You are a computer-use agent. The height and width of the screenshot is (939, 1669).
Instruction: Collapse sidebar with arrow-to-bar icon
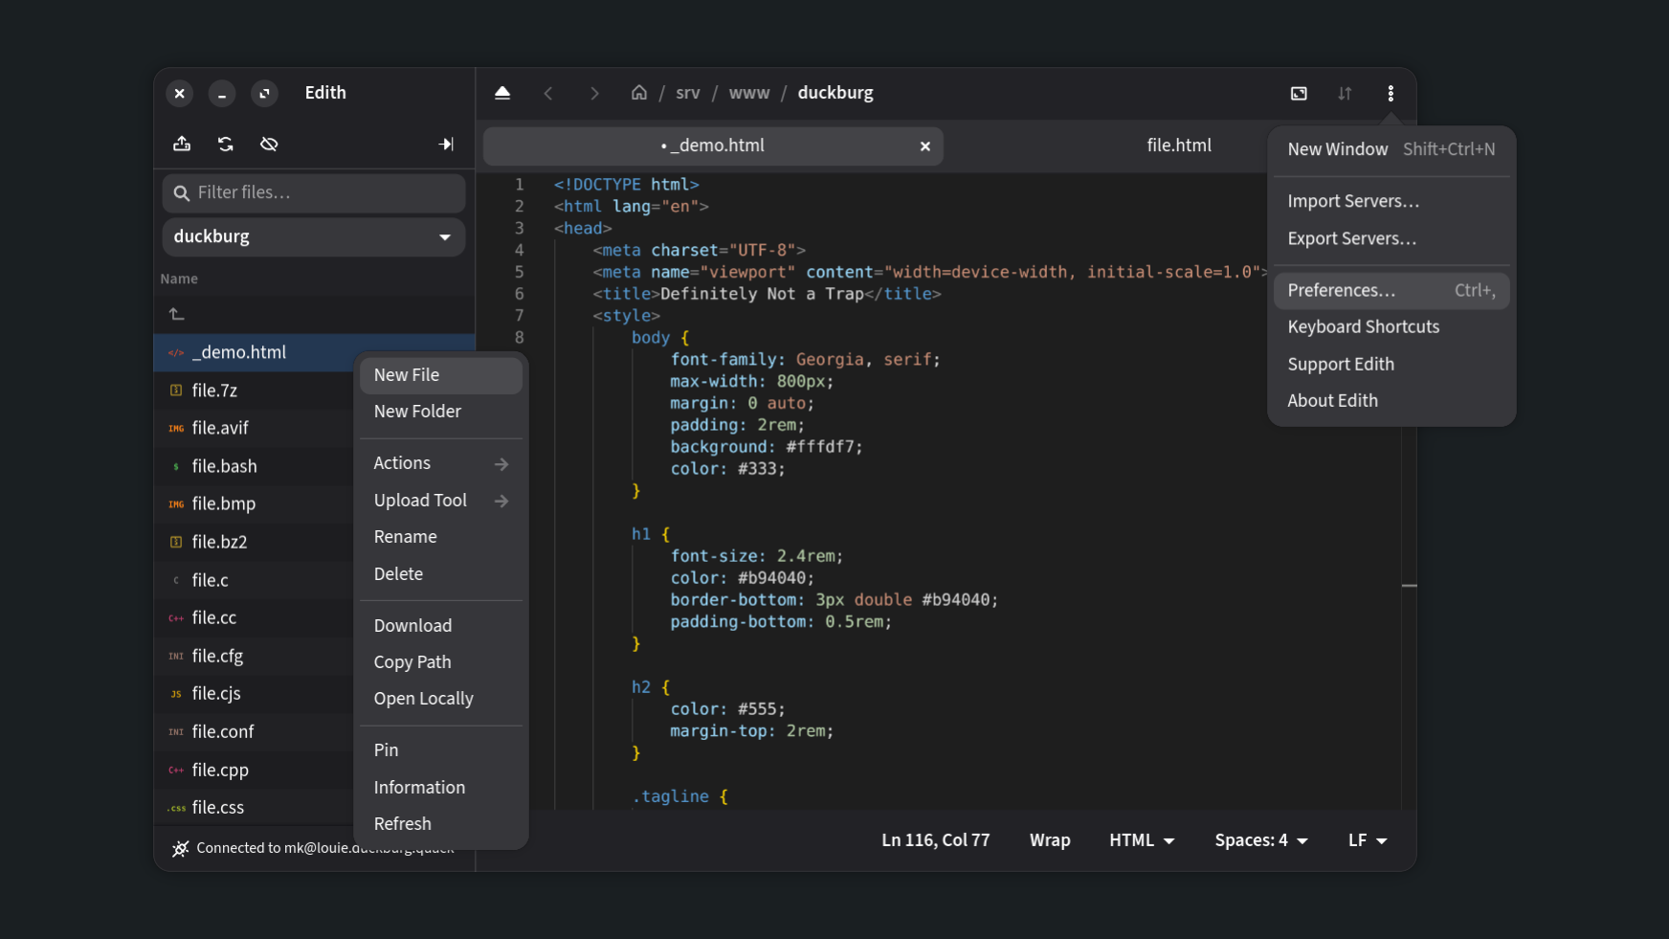446,144
